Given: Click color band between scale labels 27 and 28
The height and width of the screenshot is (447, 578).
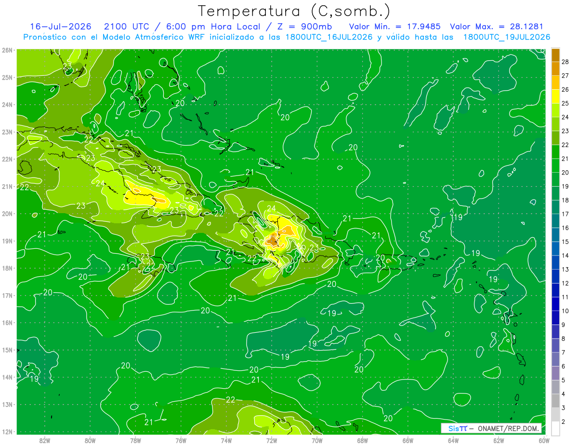Looking at the screenshot, I should [x=555, y=68].
